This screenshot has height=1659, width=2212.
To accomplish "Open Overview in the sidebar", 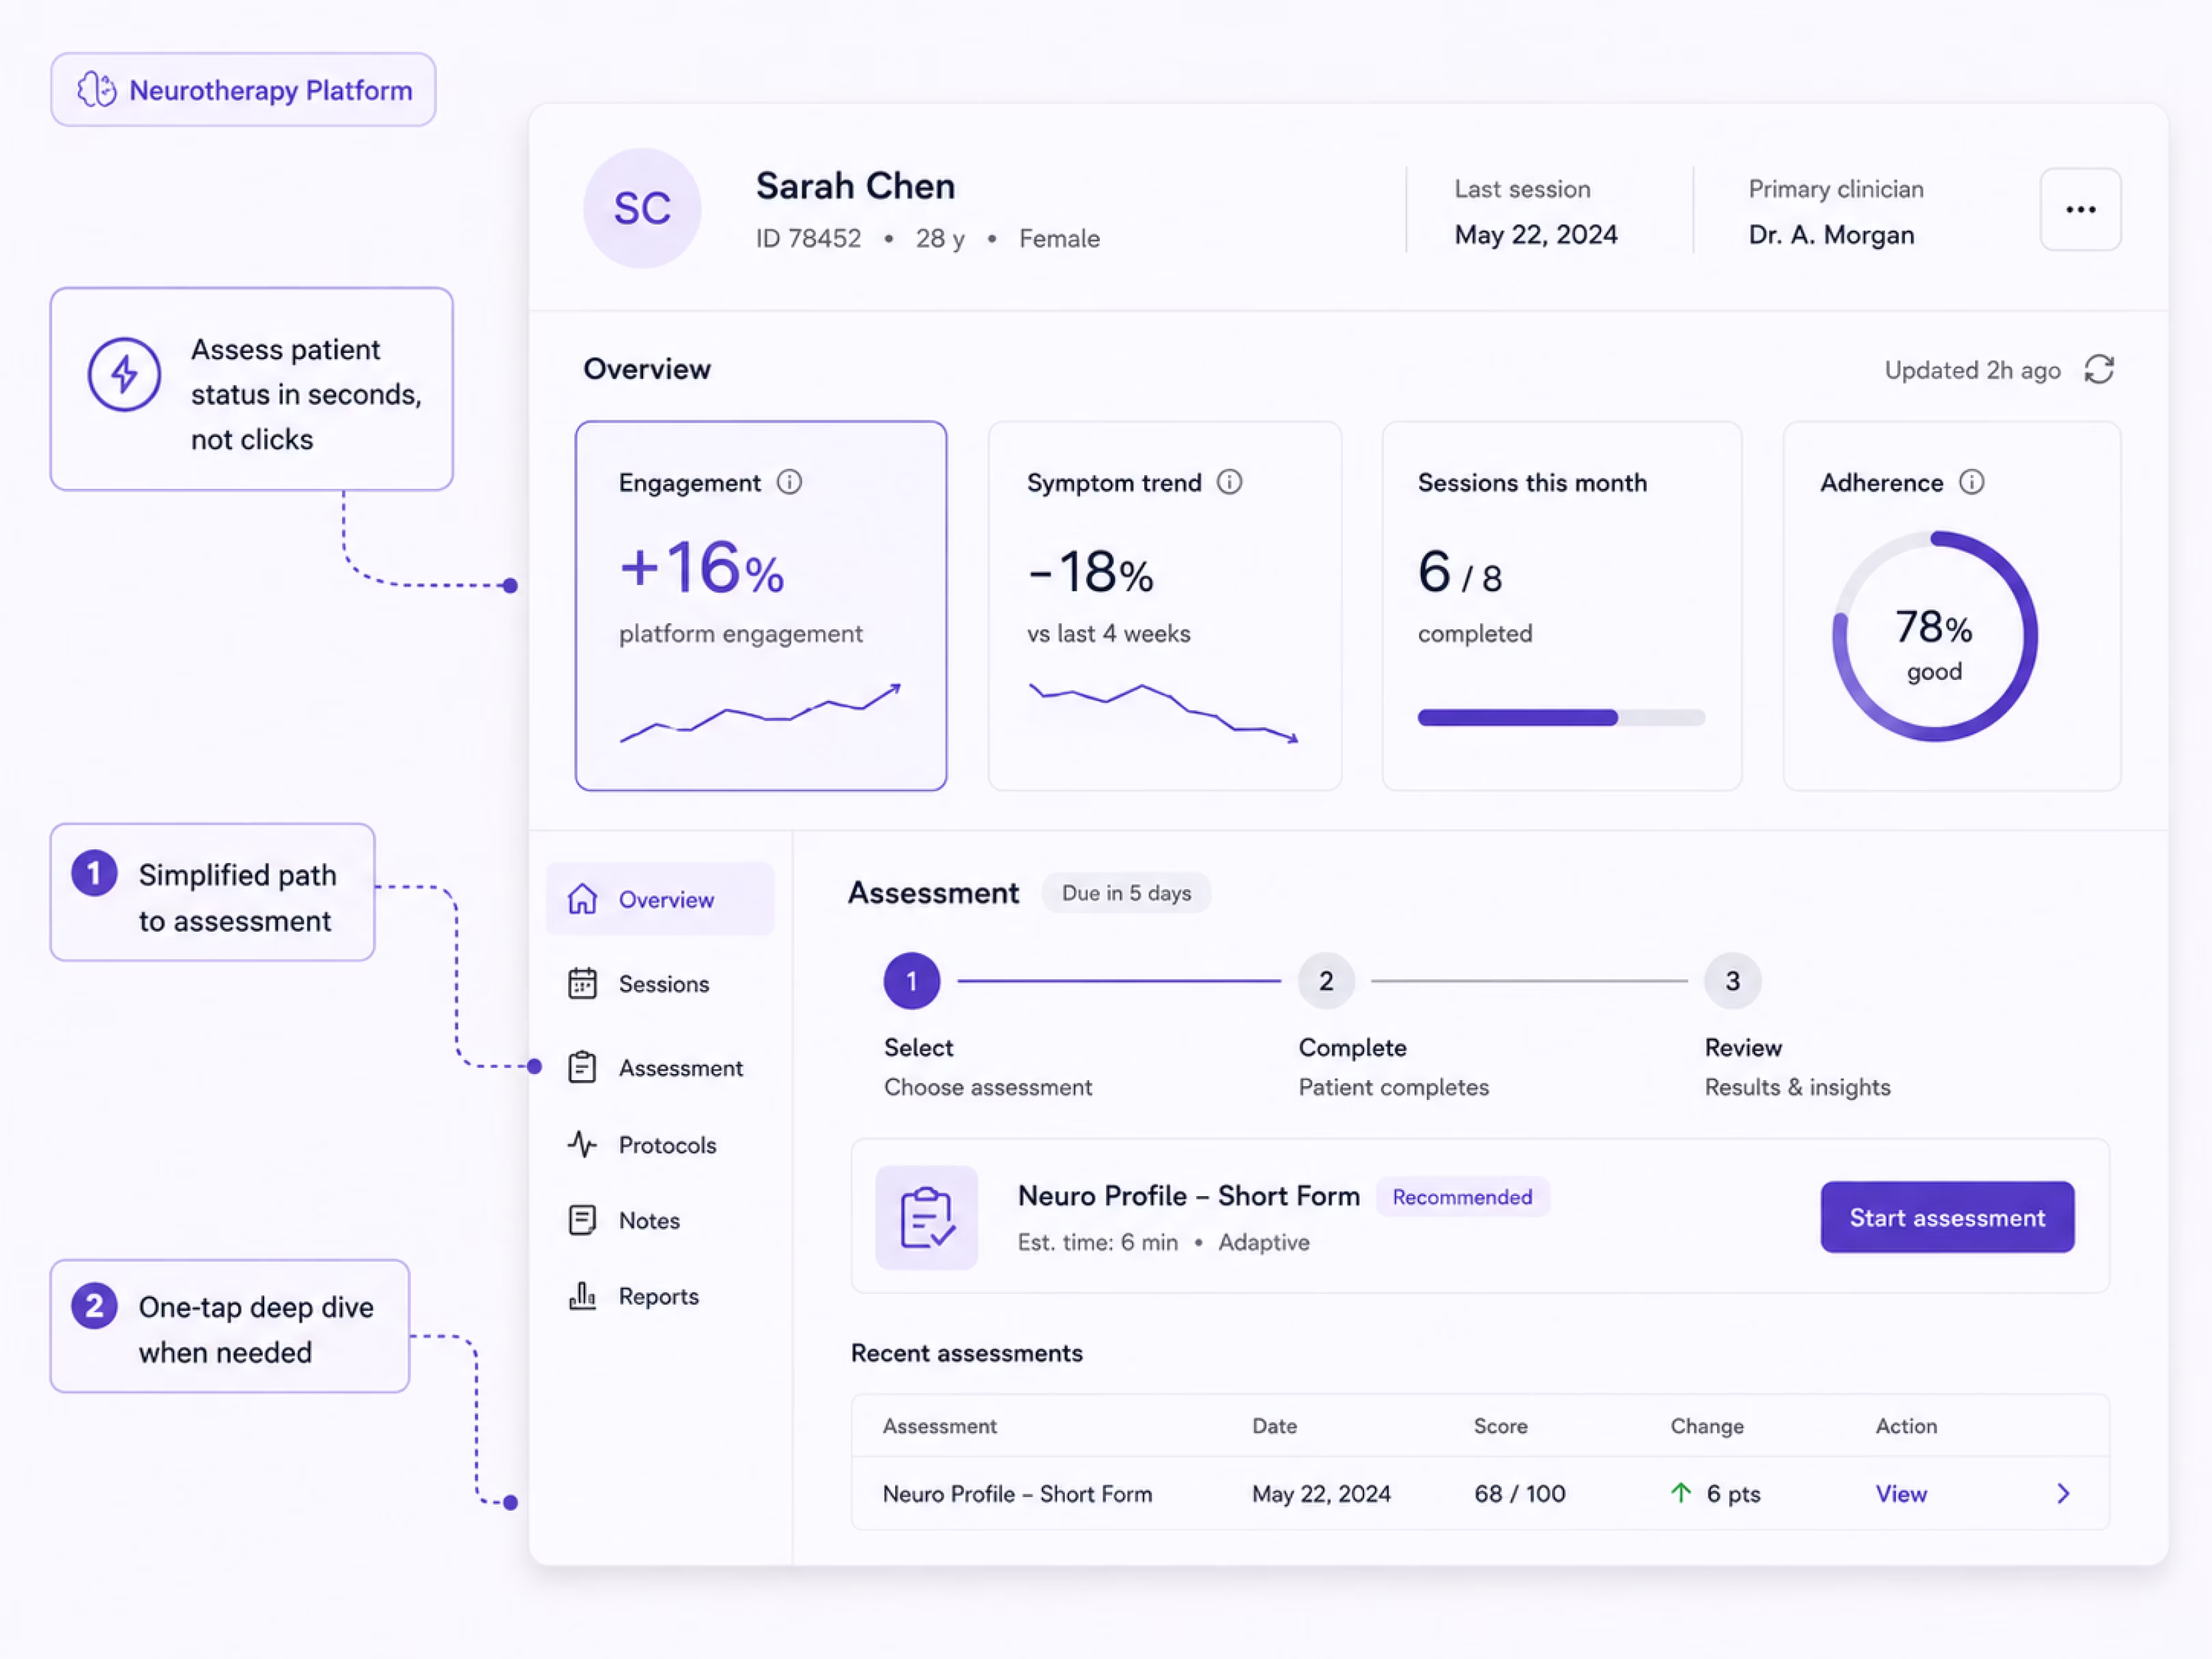I will pyautogui.click(x=660, y=899).
